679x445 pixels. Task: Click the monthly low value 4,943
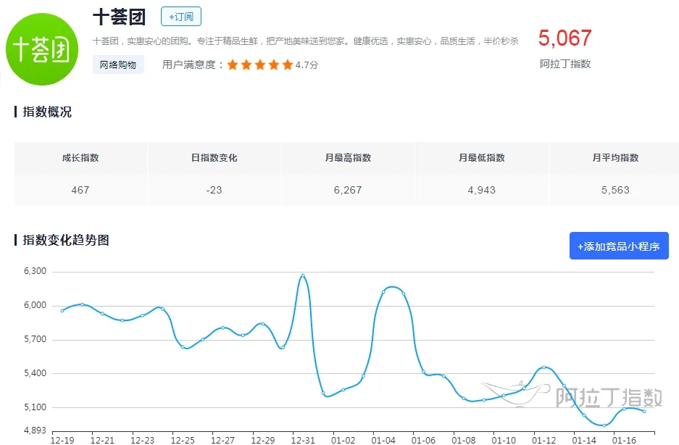pos(482,190)
